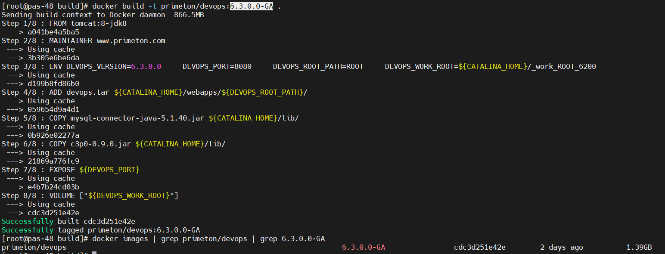Click devops.tar in the ADD step
Image resolution: width=665 pixels, height=254 pixels.
point(88,92)
